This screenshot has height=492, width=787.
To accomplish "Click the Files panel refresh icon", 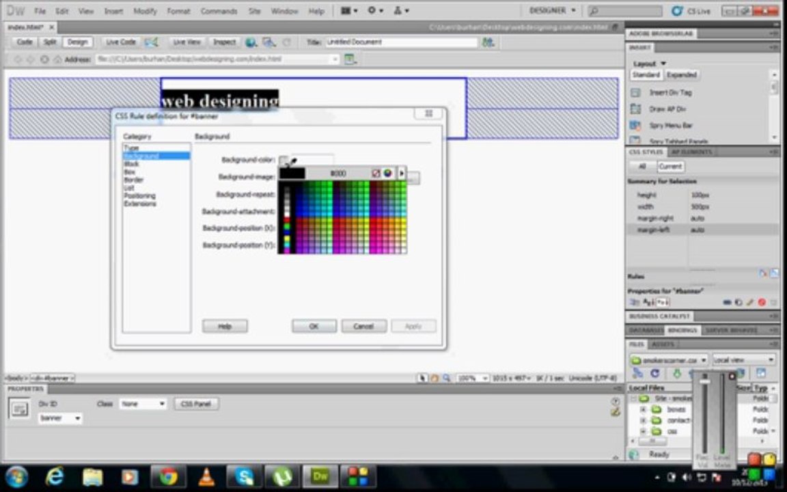I will click(654, 373).
